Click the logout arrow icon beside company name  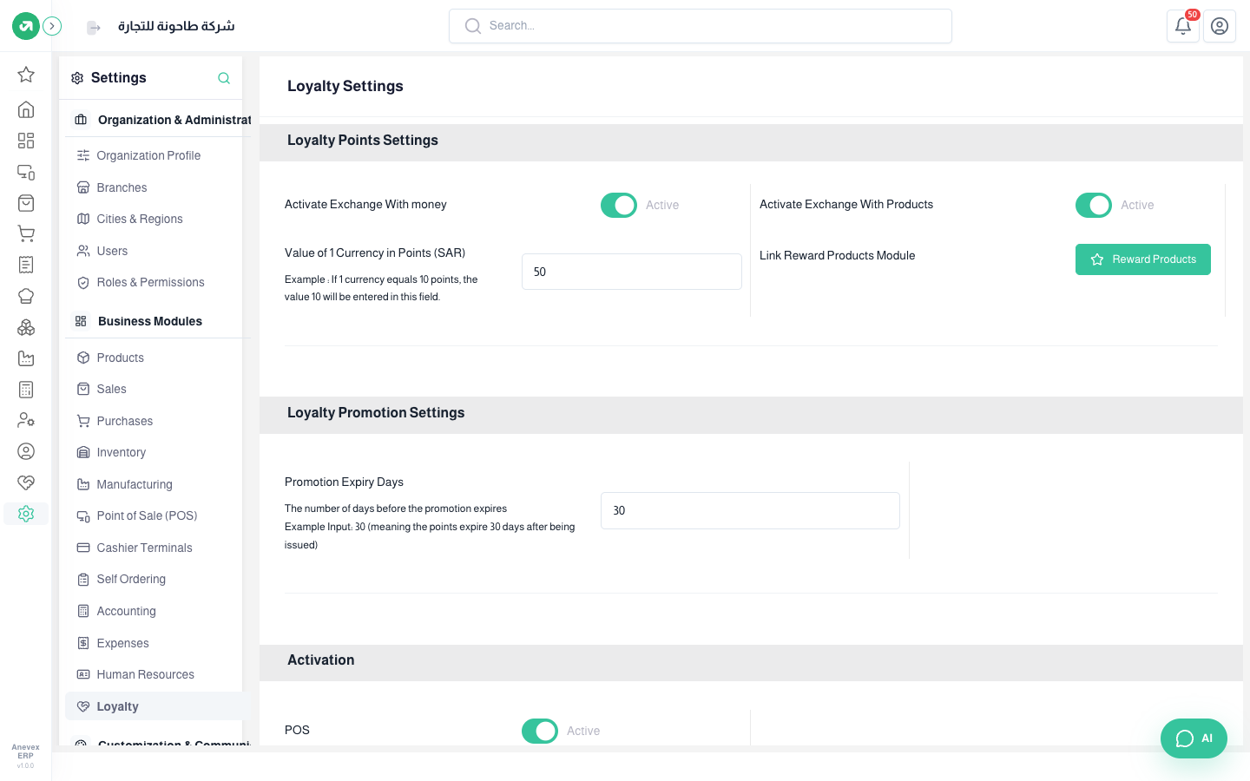(x=94, y=28)
